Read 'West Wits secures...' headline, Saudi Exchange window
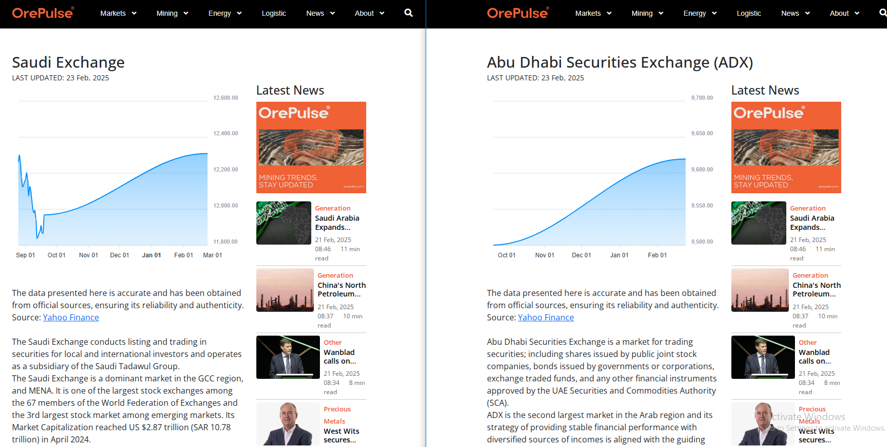Viewport: 887px width, 447px height. coord(341,435)
